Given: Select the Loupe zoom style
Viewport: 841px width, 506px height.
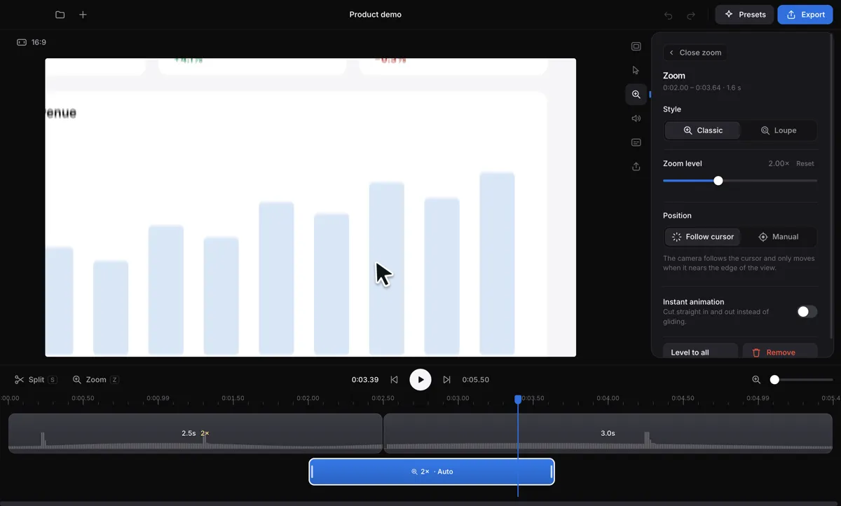Looking at the screenshot, I should pos(778,130).
